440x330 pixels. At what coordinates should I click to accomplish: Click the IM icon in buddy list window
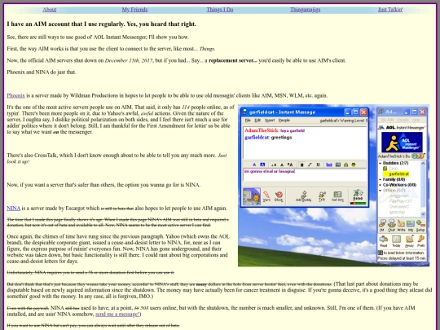point(382,225)
